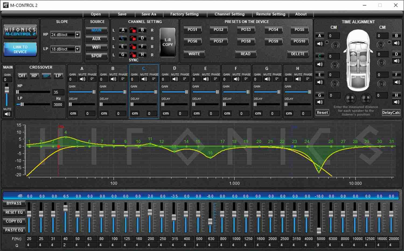Click LINK TO DEVICE button
This screenshot has width=404, height=251.
(20, 49)
